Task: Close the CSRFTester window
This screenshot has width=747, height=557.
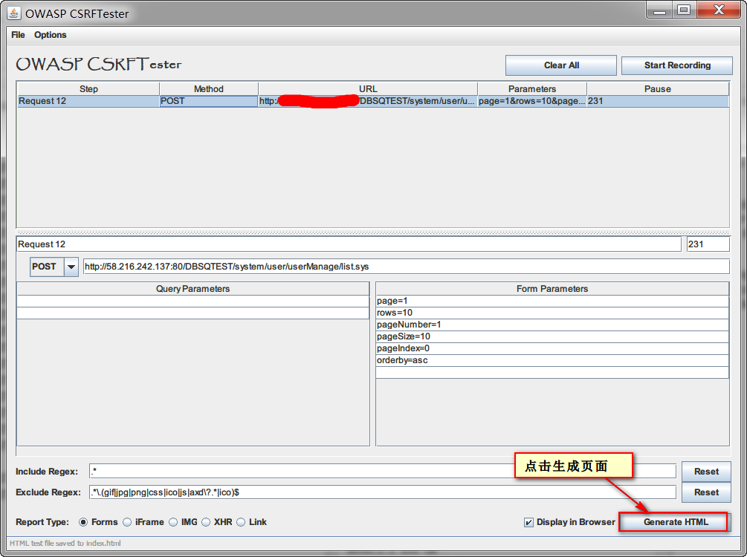Action: (719, 10)
